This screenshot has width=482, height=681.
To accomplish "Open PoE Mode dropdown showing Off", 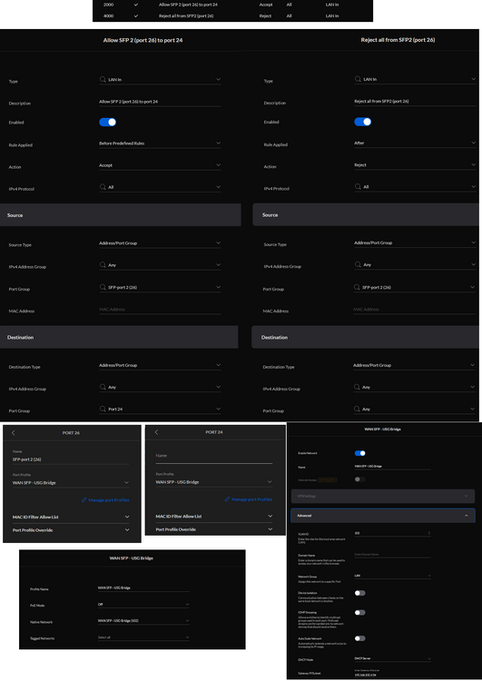I will tap(143, 604).
